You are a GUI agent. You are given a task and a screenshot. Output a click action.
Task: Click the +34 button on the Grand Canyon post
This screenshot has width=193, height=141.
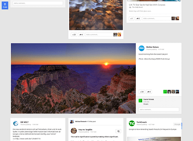pyautogui.click(x=142, y=92)
